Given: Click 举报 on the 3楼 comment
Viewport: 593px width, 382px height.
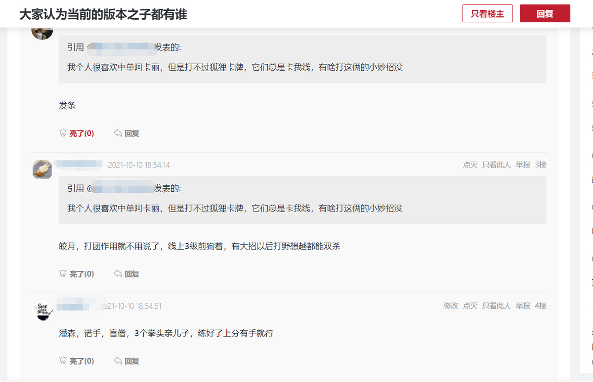Looking at the screenshot, I should click(523, 165).
